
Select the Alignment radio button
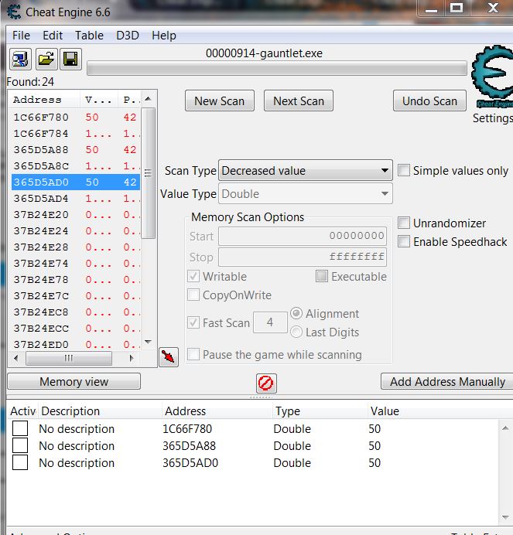click(296, 313)
